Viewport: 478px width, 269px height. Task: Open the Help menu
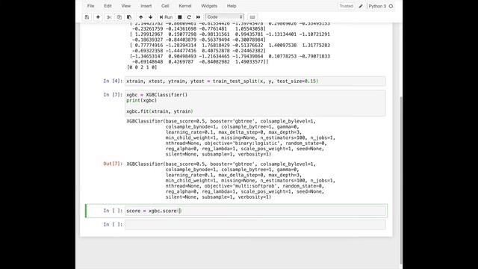click(x=232, y=6)
